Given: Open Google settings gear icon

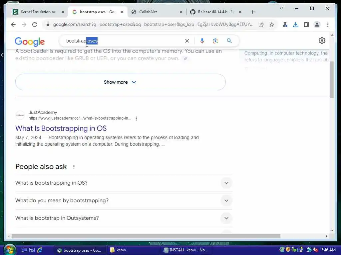Looking at the screenshot, I should (322, 41).
